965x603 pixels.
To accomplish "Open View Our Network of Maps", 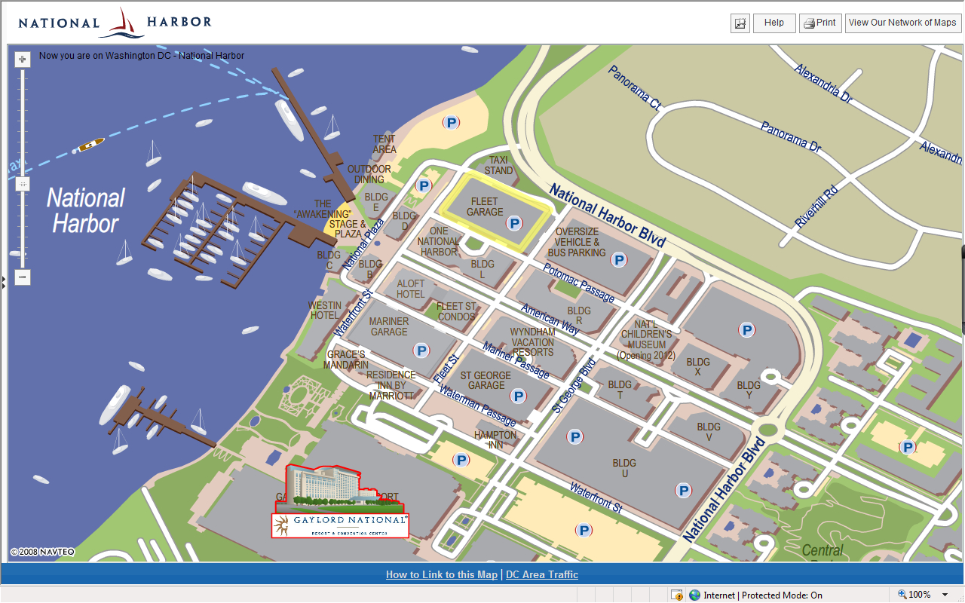I will pyautogui.click(x=902, y=23).
